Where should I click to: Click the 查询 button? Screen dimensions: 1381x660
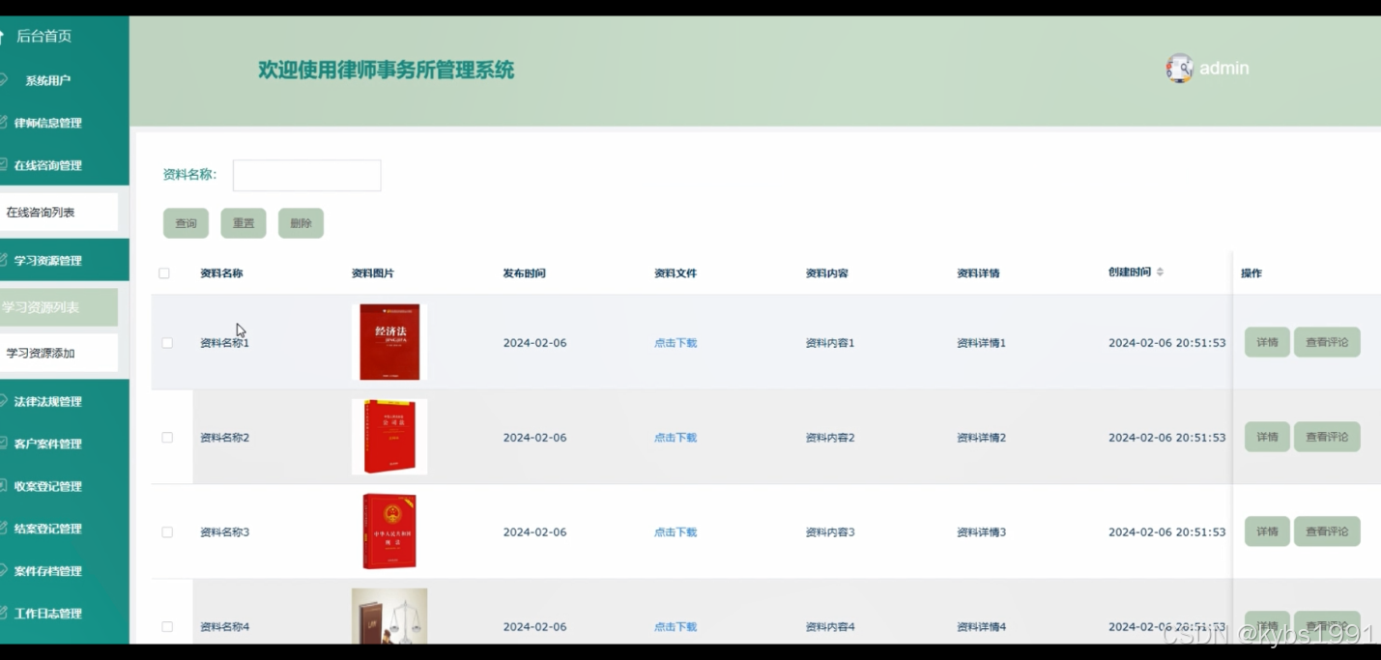coord(186,223)
